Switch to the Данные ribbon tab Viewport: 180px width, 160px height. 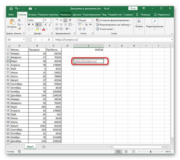tap(77, 15)
